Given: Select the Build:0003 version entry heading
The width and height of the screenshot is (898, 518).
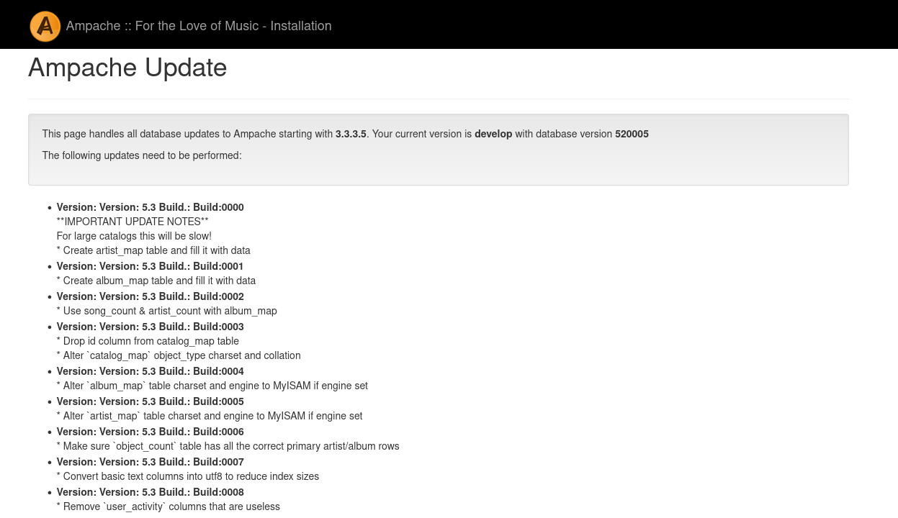Looking at the screenshot, I should click(x=150, y=327).
